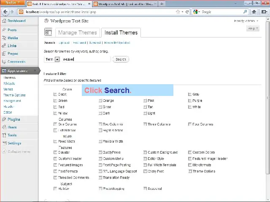Click the Appearance icon in sidebar

click(4, 71)
